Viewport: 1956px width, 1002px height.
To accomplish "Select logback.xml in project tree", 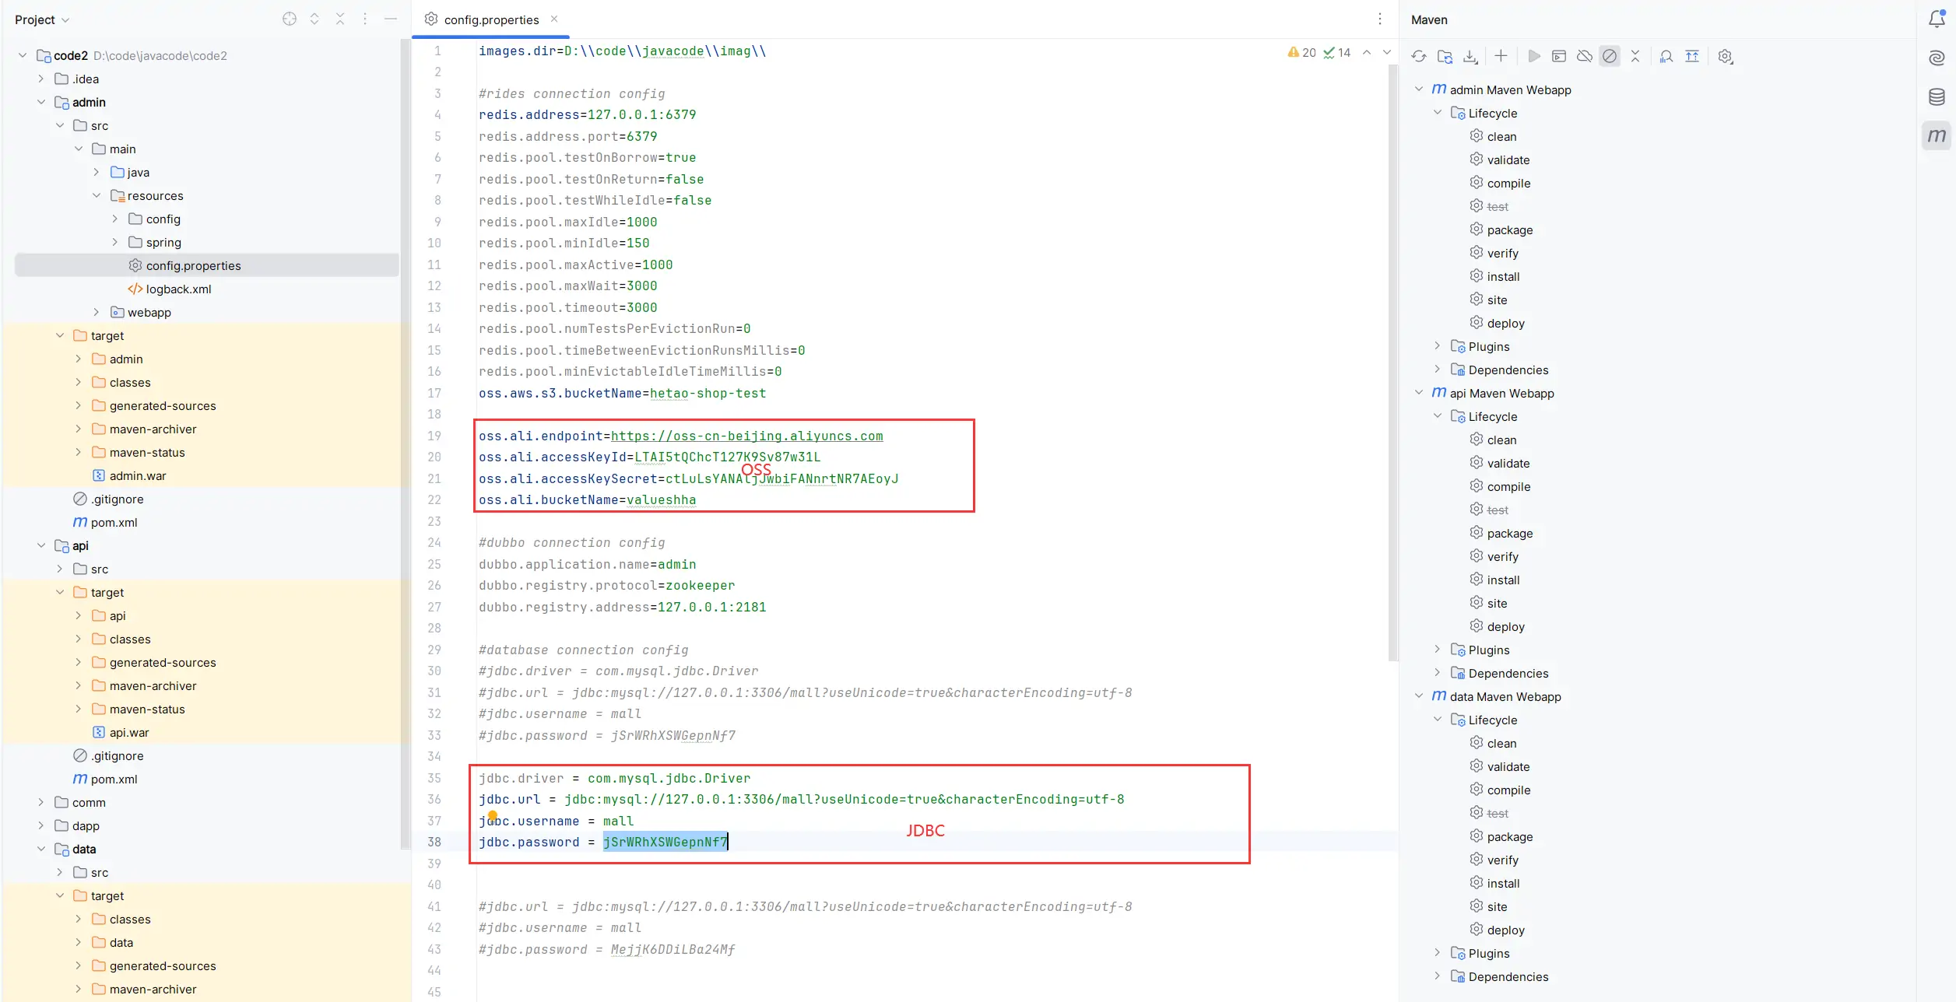I will [178, 289].
